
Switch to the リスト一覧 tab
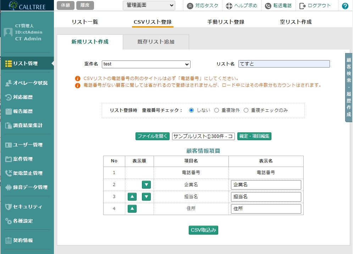point(85,22)
